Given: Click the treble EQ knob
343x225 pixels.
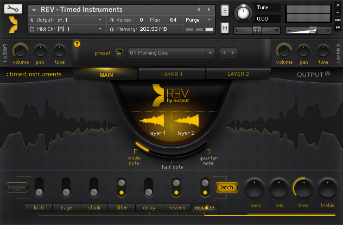Looking at the screenshot, I should [328, 188].
